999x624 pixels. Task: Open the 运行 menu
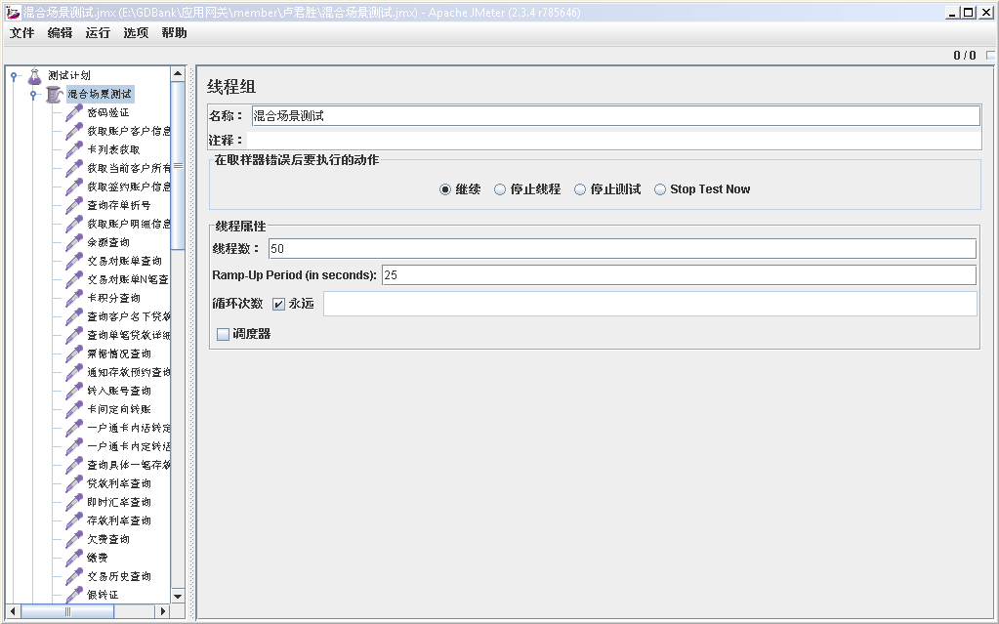click(98, 33)
